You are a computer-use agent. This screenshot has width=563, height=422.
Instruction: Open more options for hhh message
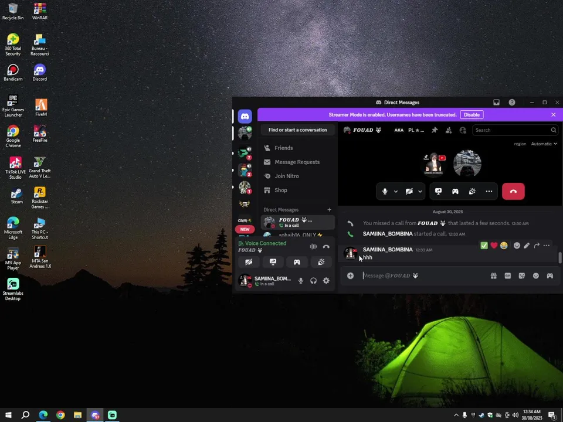(x=546, y=246)
